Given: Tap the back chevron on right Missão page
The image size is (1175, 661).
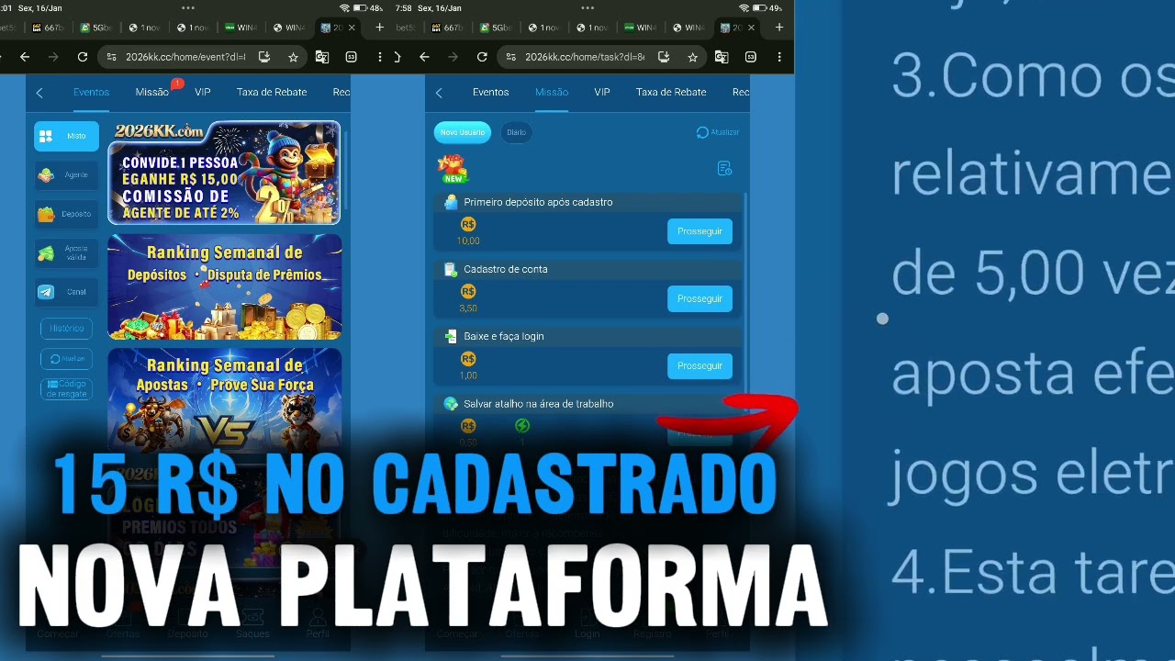Looking at the screenshot, I should [x=439, y=93].
